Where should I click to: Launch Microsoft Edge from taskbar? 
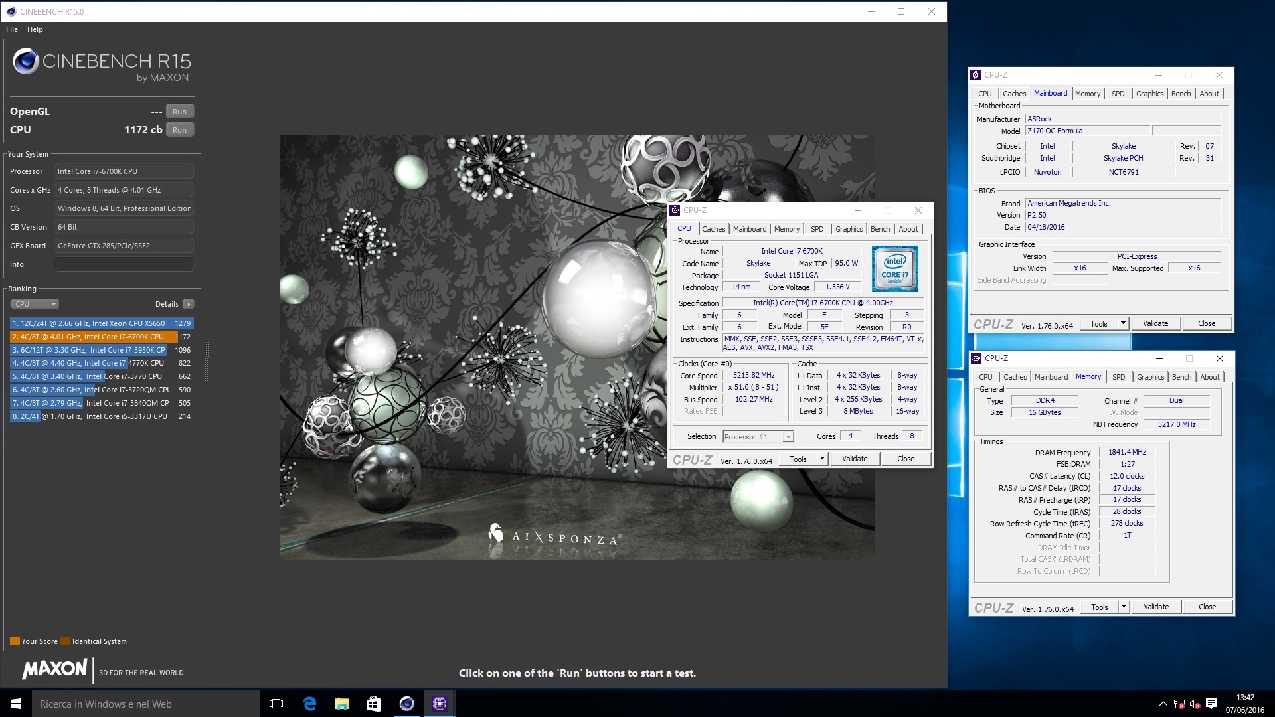[309, 704]
